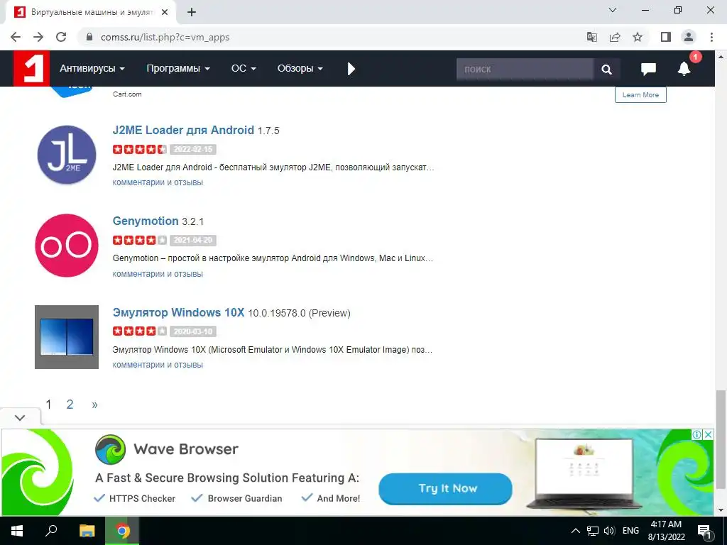Click the 2021-04-20 date badge
This screenshot has width=727, height=545.
coord(193,240)
